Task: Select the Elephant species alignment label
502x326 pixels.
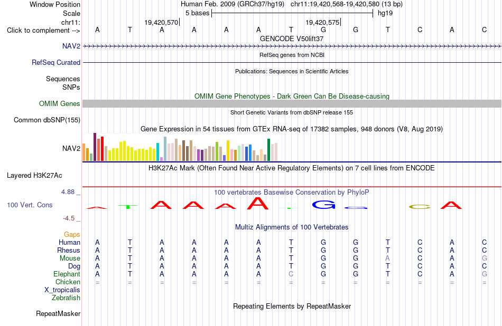Action: pos(67,274)
